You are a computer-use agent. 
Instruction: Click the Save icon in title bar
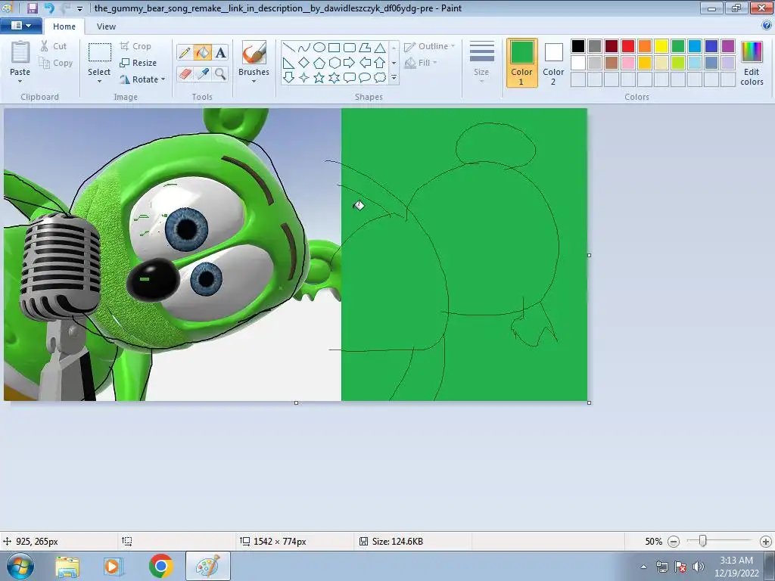coord(32,8)
